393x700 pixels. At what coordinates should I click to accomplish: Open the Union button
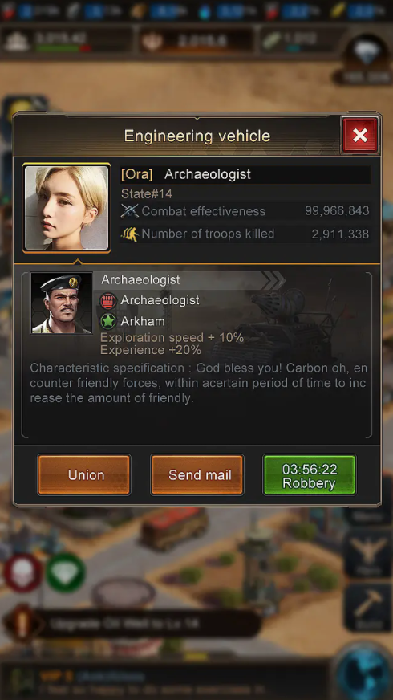84,474
